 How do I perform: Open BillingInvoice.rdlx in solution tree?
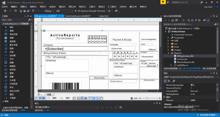(185, 56)
